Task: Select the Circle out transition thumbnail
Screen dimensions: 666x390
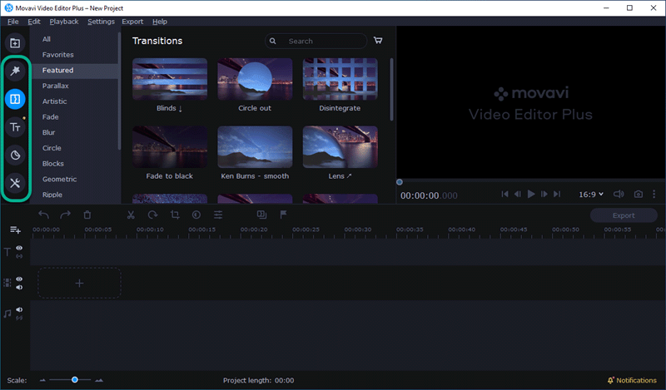Action: [255, 79]
